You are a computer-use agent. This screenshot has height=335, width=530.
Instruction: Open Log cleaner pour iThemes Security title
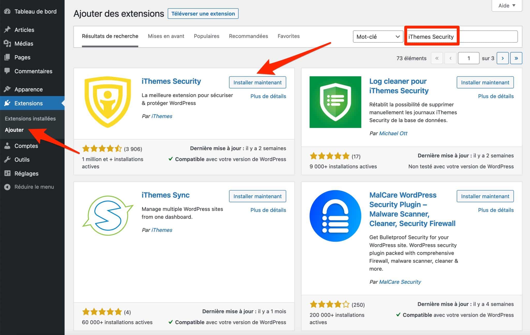(399, 86)
